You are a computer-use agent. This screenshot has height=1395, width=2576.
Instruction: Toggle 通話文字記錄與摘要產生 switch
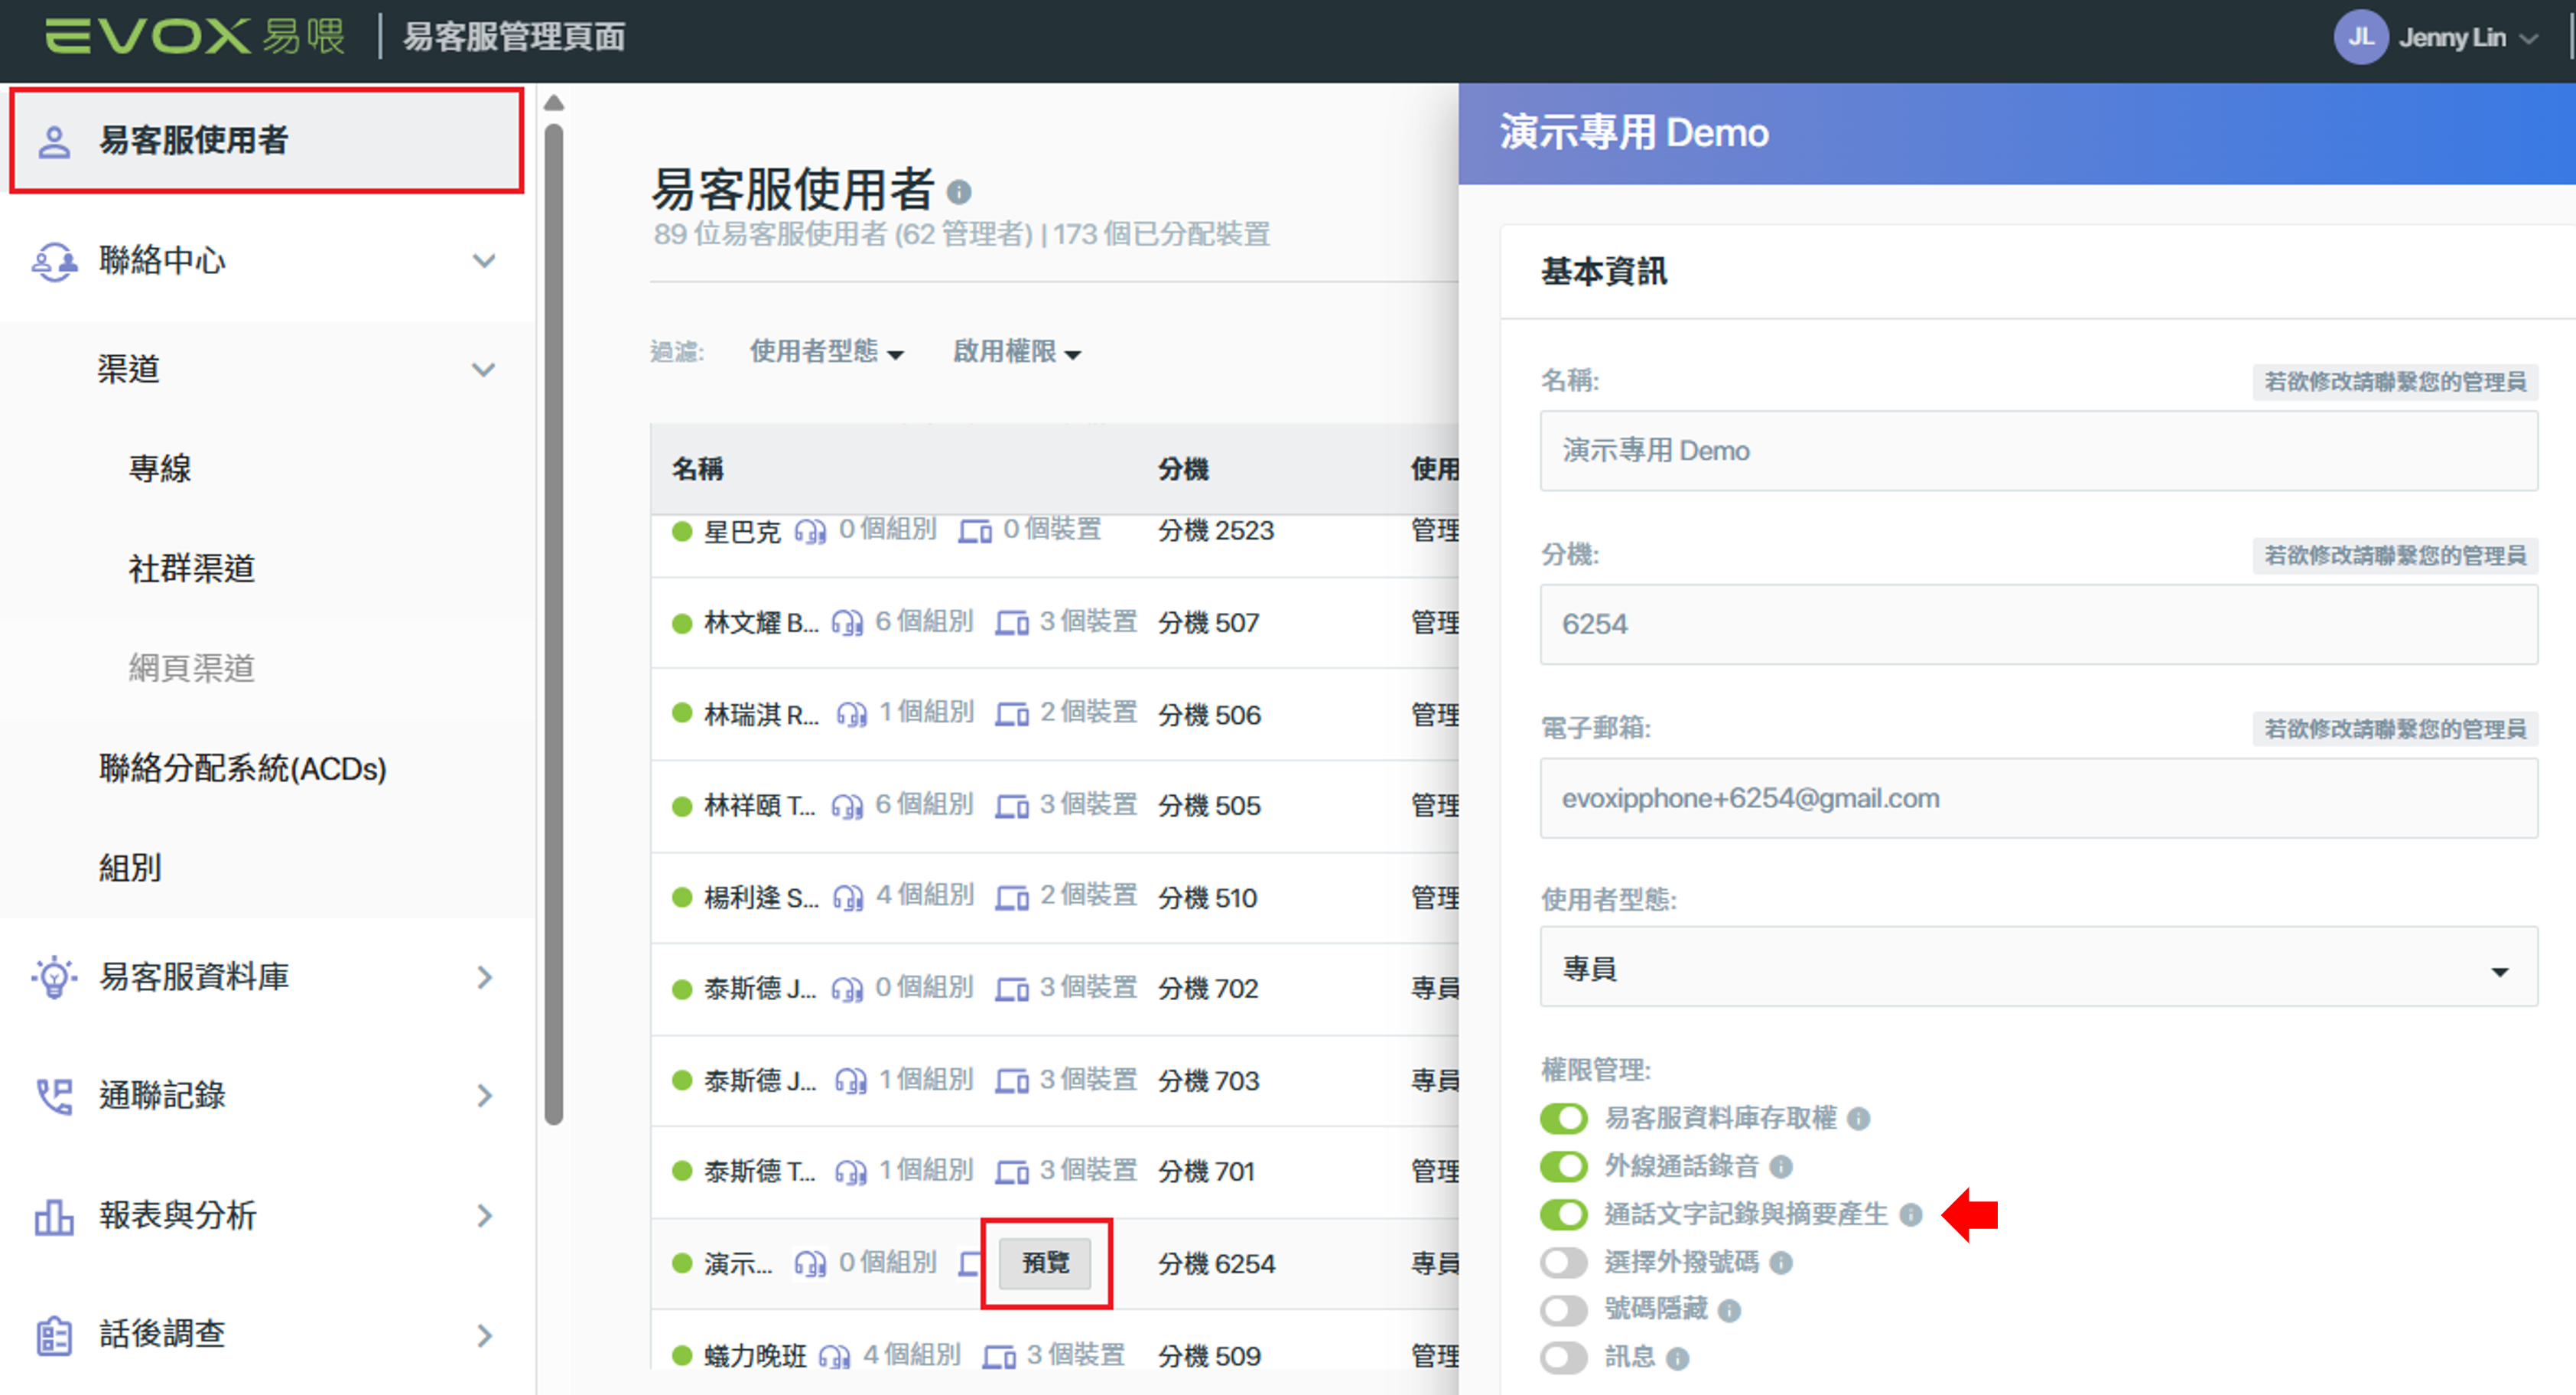tap(1564, 1214)
